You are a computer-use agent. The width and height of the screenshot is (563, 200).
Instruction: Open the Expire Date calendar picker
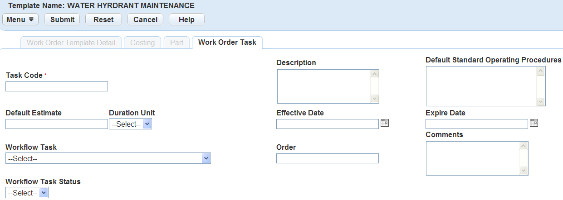[534, 123]
